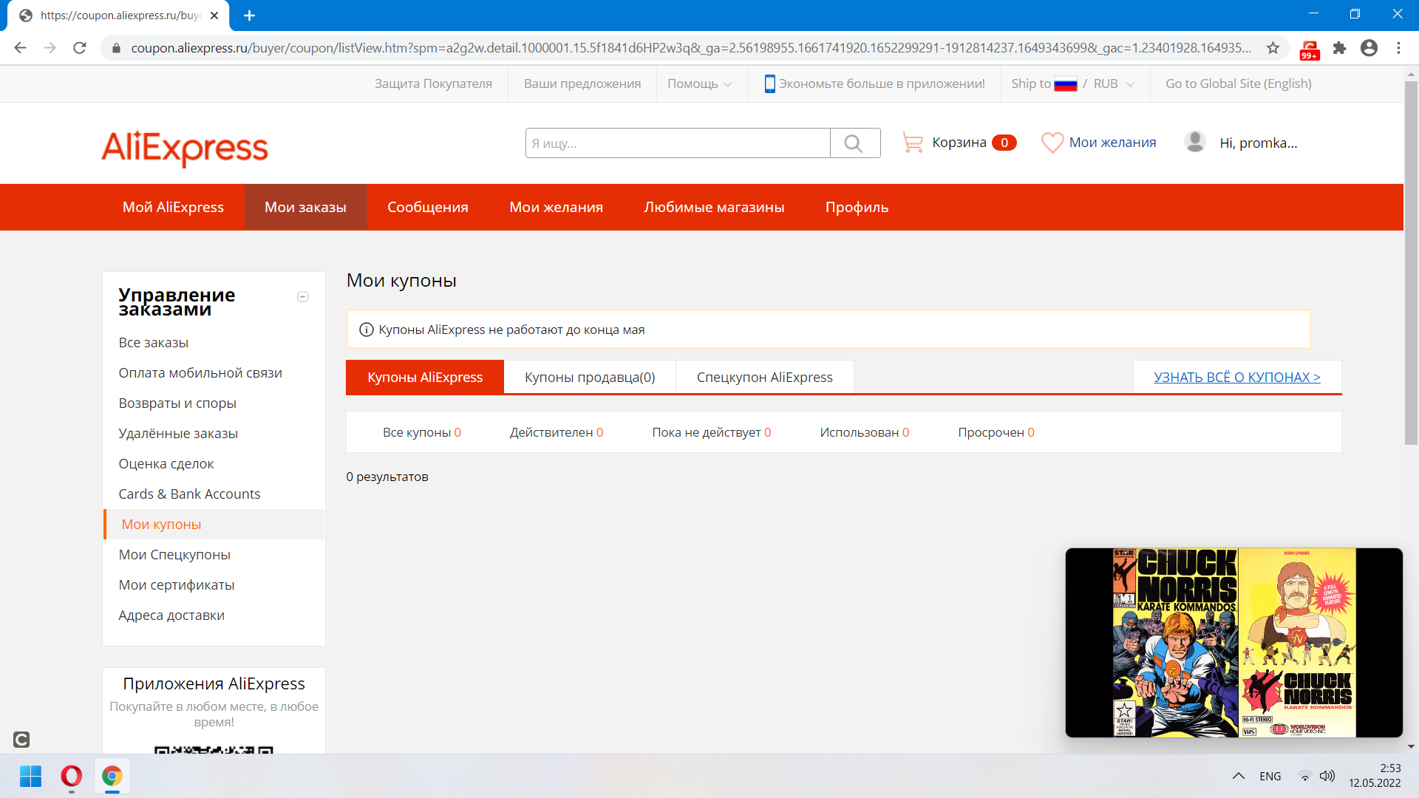The image size is (1419, 798).
Task: Open the Мой AliExpress menu
Action: [173, 207]
